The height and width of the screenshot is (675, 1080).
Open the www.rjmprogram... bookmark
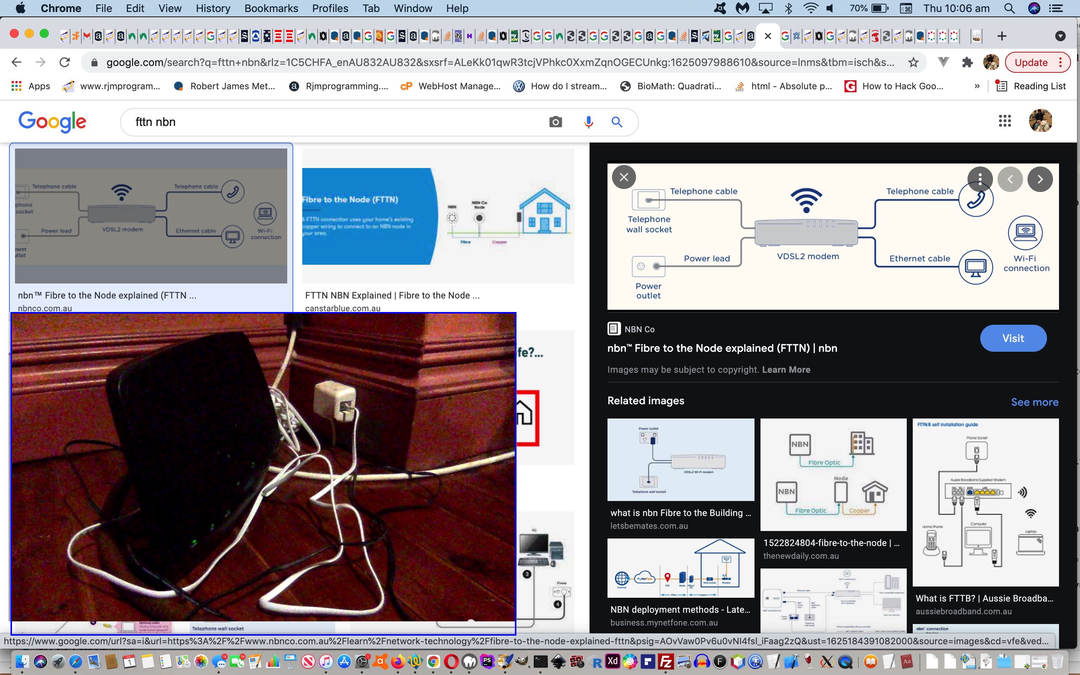[112, 86]
